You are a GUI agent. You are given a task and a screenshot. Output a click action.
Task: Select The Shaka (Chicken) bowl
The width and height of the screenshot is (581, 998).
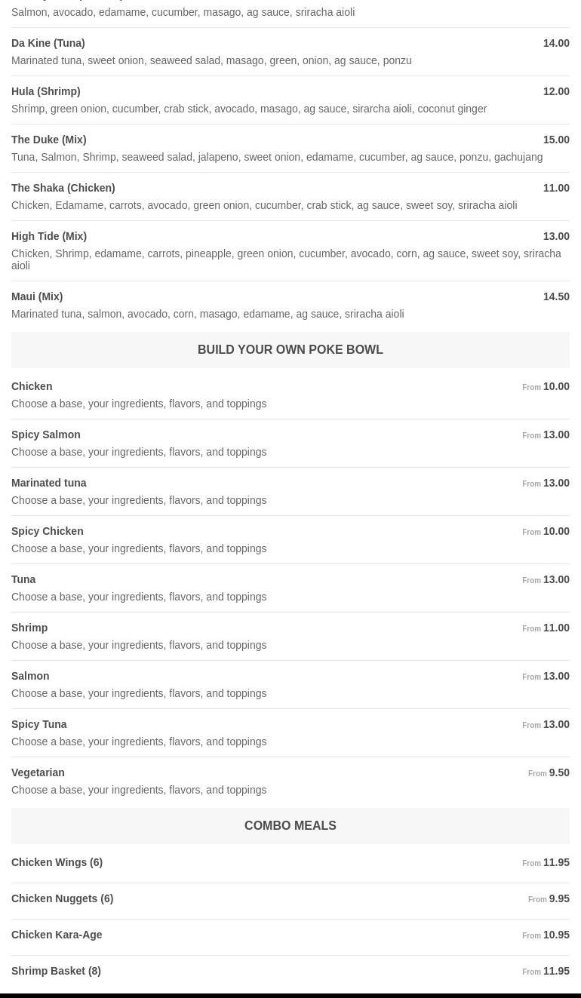click(x=63, y=189)
